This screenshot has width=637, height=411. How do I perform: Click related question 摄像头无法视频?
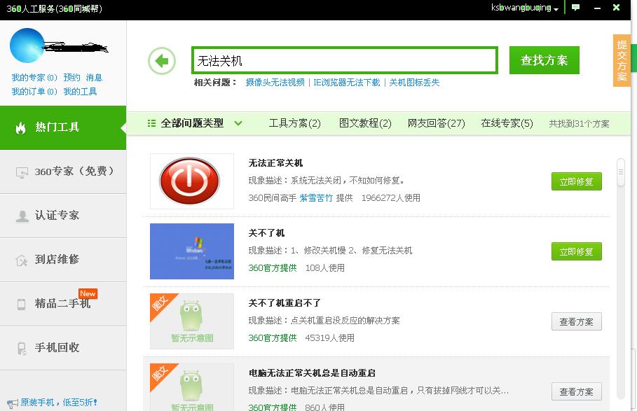tap(275, 83)
